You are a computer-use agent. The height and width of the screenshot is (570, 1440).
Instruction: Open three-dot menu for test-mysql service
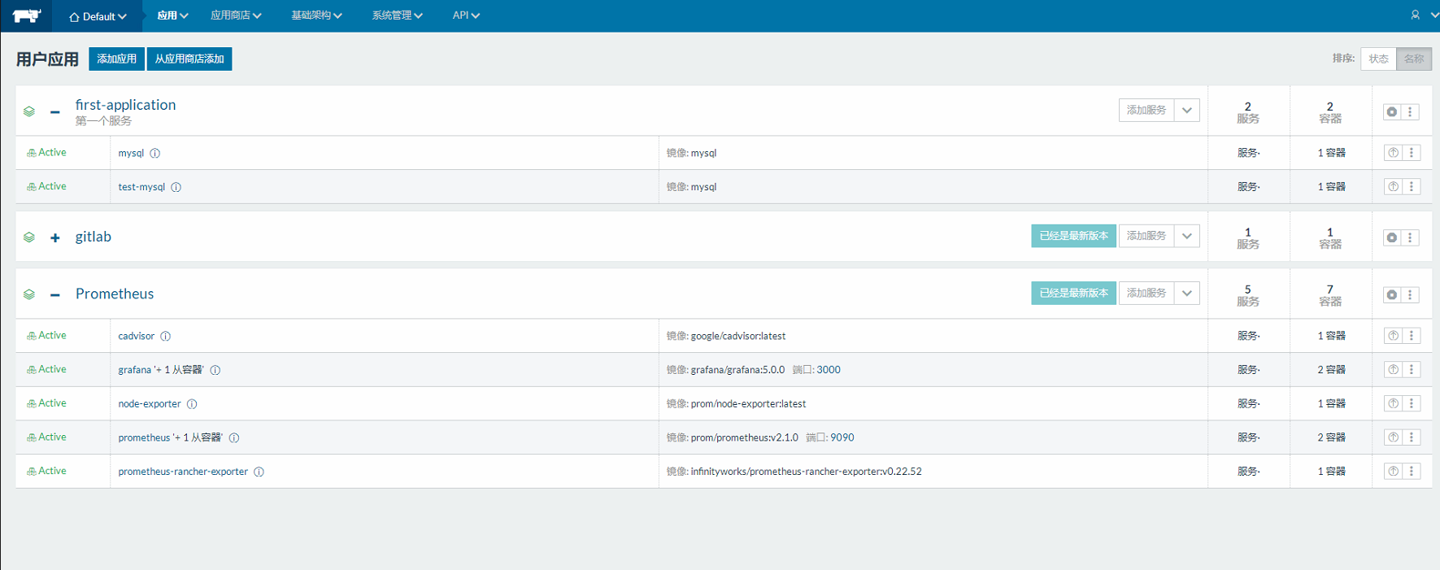(1412, 187)
